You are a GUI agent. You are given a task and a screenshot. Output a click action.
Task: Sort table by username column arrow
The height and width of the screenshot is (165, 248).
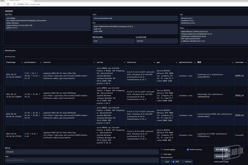click(x=246, y=63)
